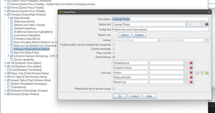
Task: Expand the [Map Boards] node
Action: (8, 18)
